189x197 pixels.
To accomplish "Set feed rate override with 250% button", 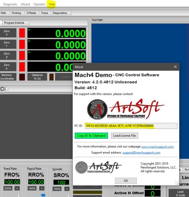I will 8,188.
